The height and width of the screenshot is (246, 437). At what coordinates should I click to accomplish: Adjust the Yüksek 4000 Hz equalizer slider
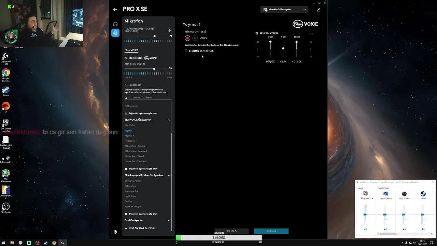[x=296, y=42]
